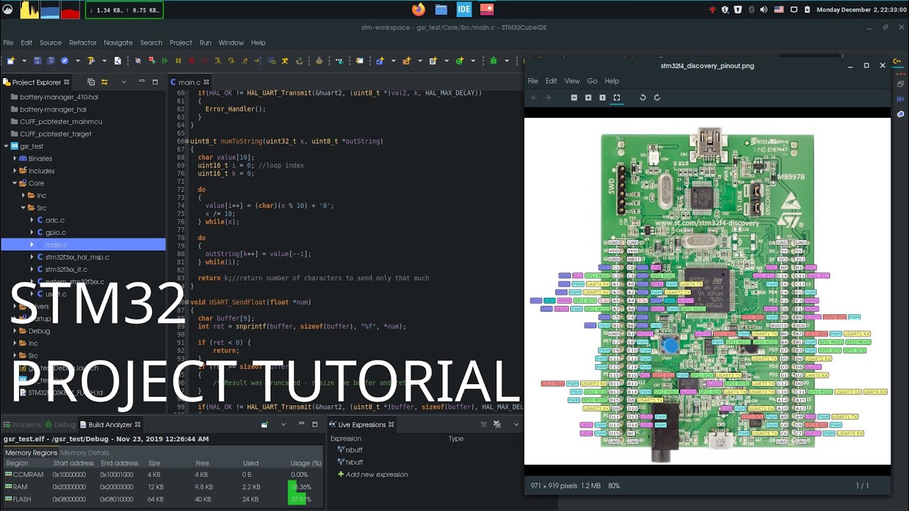Select Memory Regions tab

[31, 453]
